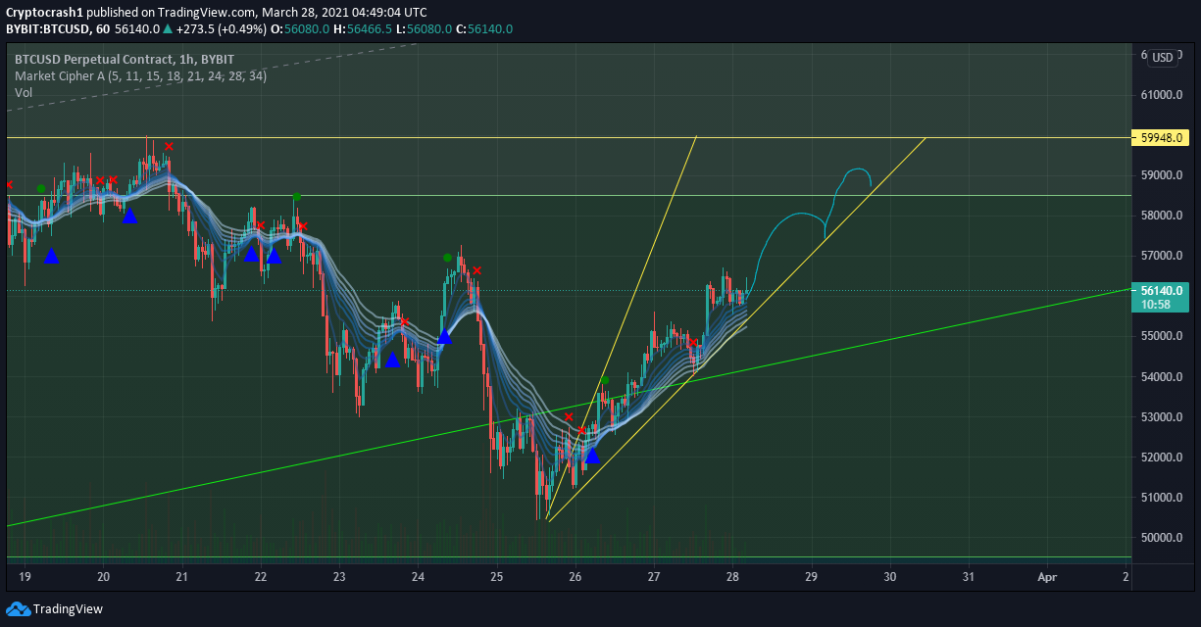Image resolution: width=1201 pixels, height=627 pixels.
Task: Click the date 30 on time axis
Action: 890,577
